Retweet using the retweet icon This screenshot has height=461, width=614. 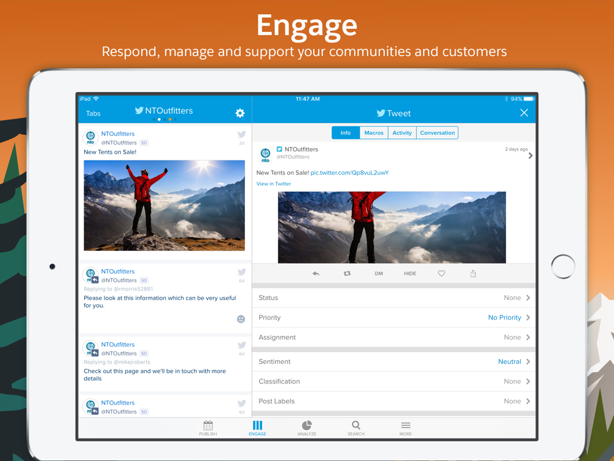(347, 274)
